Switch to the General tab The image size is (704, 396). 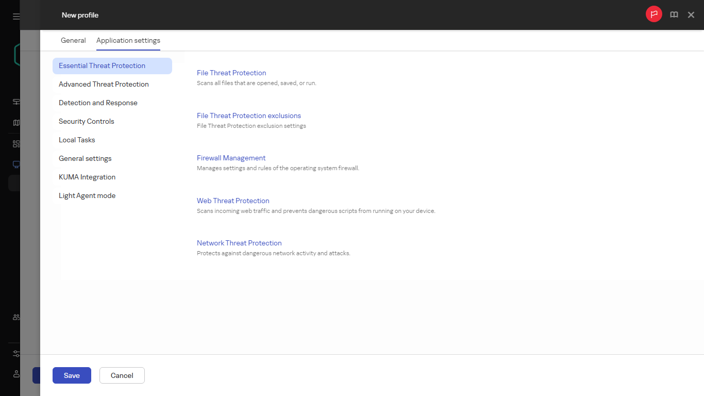click(x=73, y=40)
